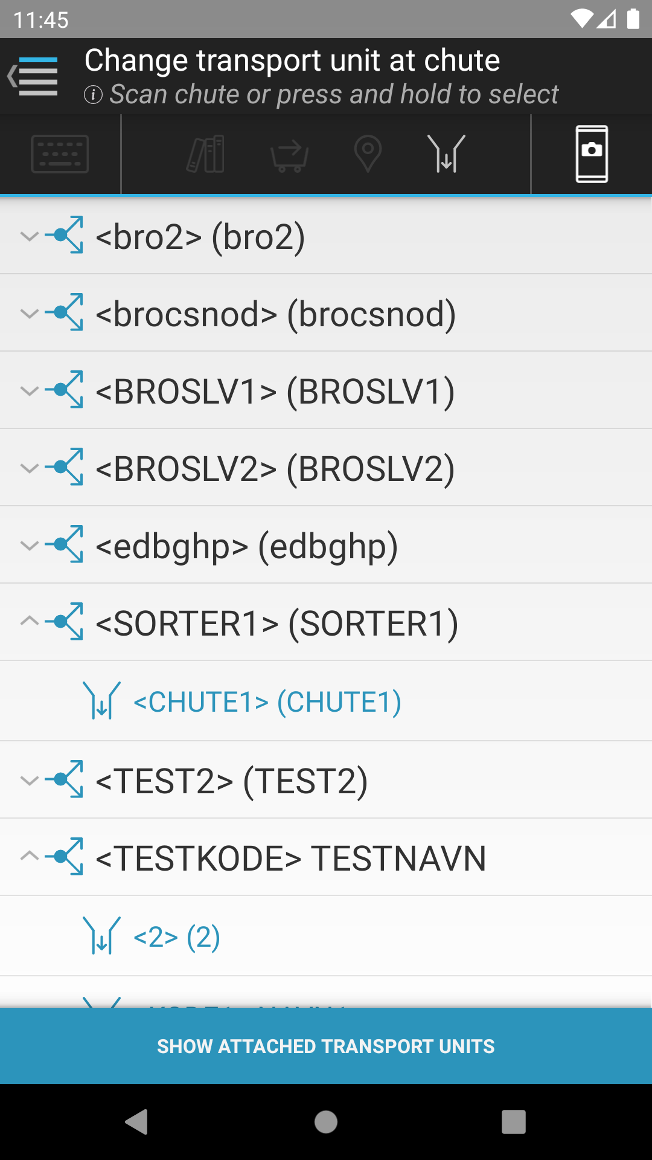Viewport: 652px width, 1160px height.
Task: Expand the bro2 sorter node
Action: click(30, 236)
